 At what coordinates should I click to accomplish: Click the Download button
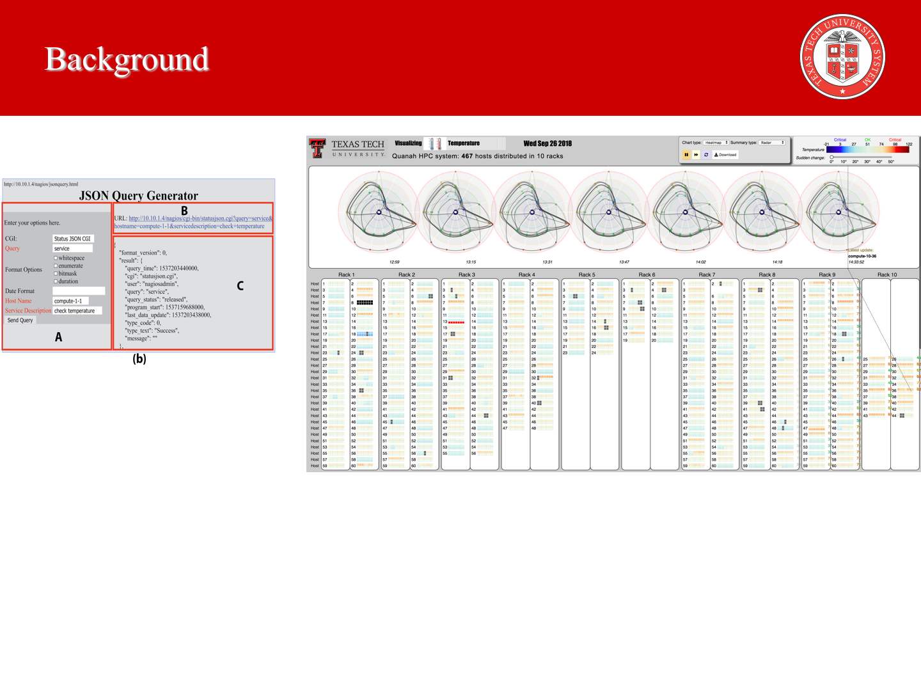coord(725,155)
